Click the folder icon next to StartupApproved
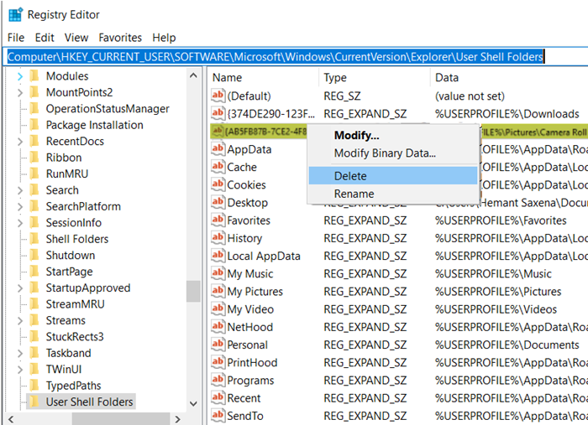This screenshot has width=588, height=425. point(34,288)
